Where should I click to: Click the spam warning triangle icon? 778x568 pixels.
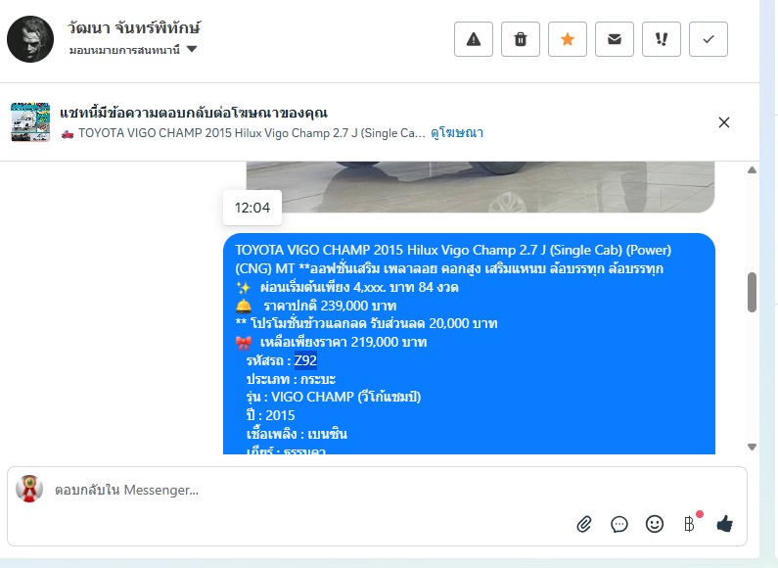pos(474,39)
